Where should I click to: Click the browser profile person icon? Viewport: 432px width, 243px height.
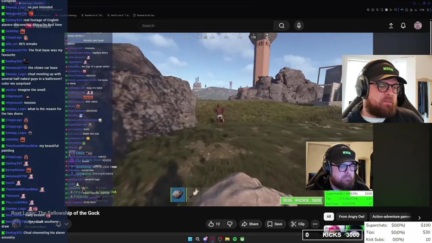point(411,10)
